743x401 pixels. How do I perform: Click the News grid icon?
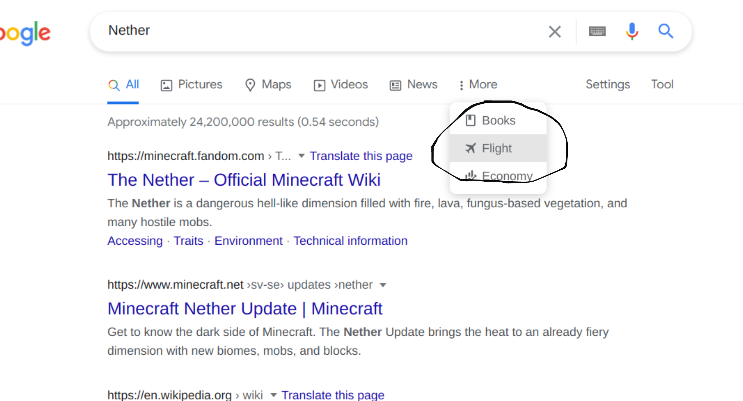coord(395,84)
